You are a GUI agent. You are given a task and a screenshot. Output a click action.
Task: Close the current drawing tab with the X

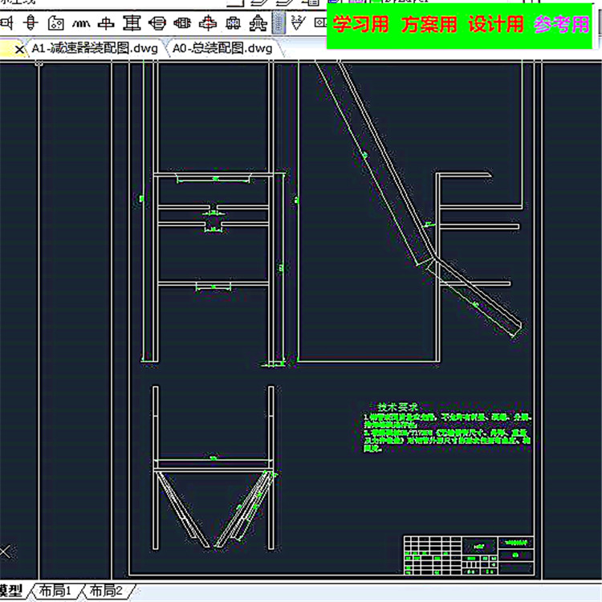tap(19, 49)
